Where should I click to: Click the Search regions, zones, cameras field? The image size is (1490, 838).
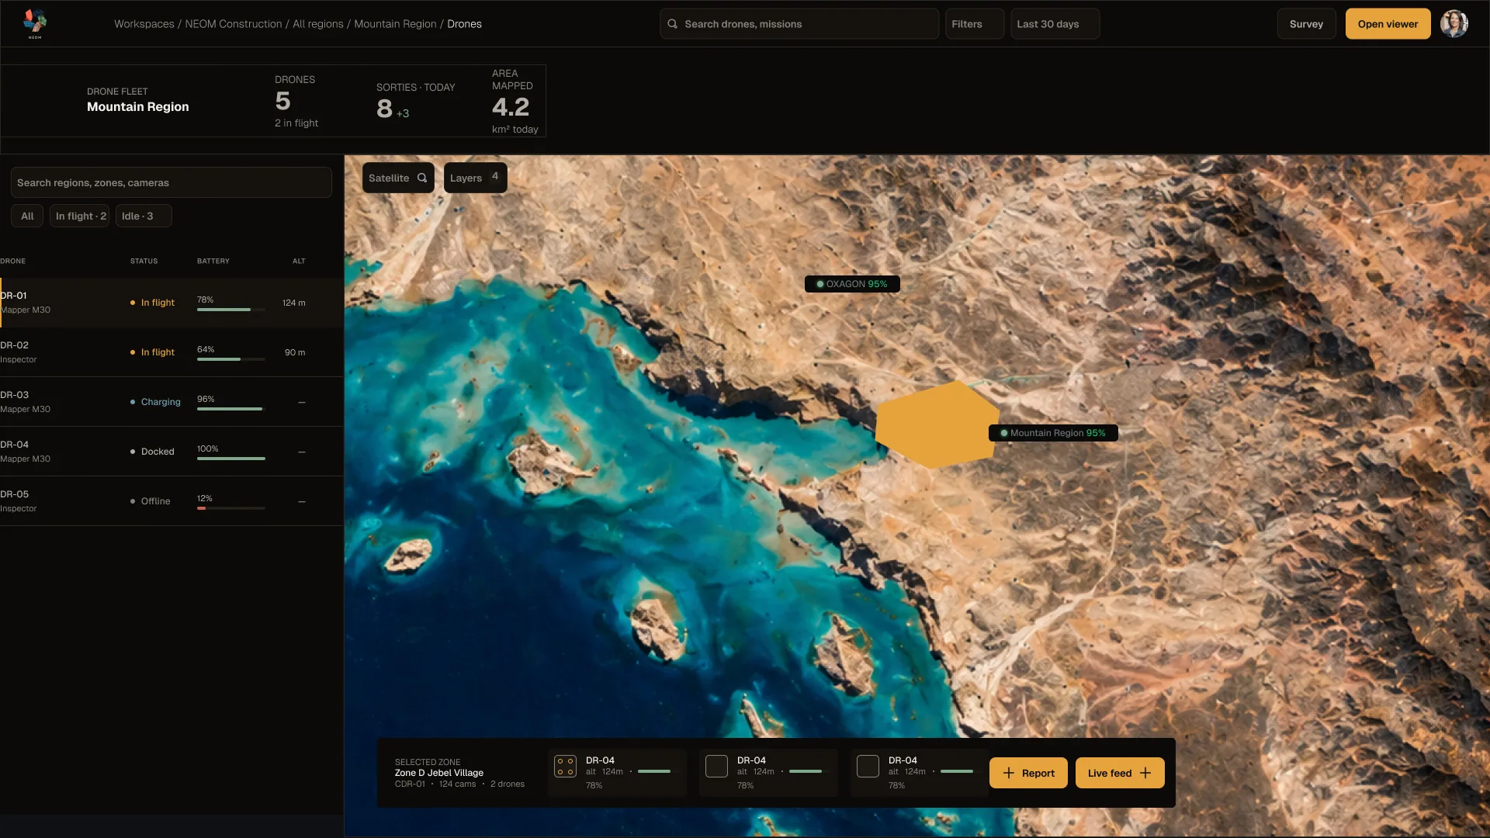(172, 182)
